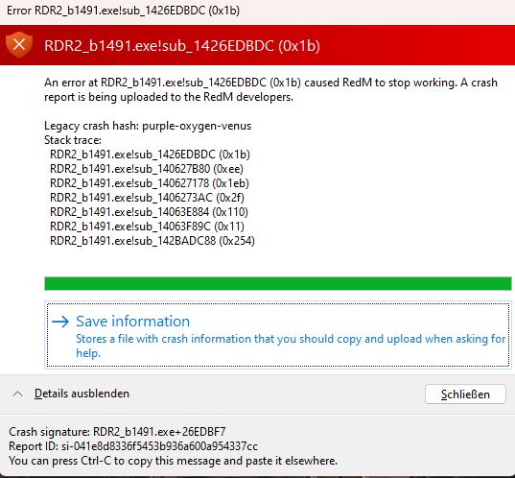
Task: Click the green upload progress bar
Action: coord(278,284)
